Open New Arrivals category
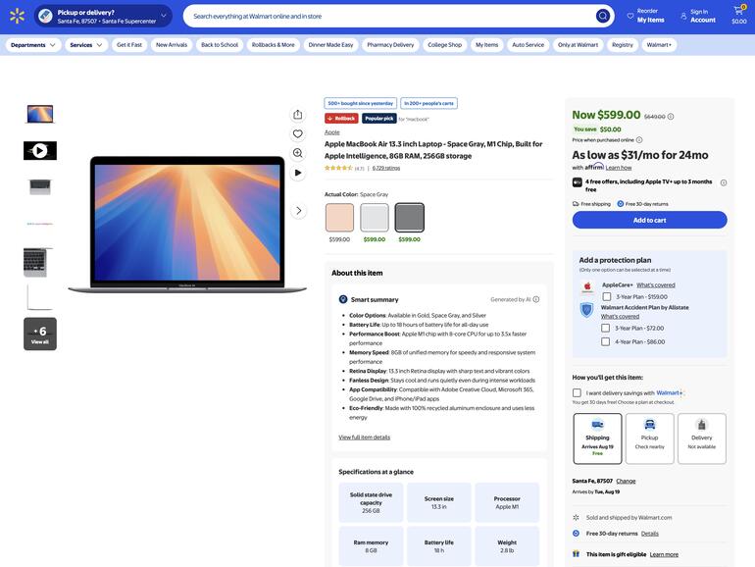 pos(172,45)
